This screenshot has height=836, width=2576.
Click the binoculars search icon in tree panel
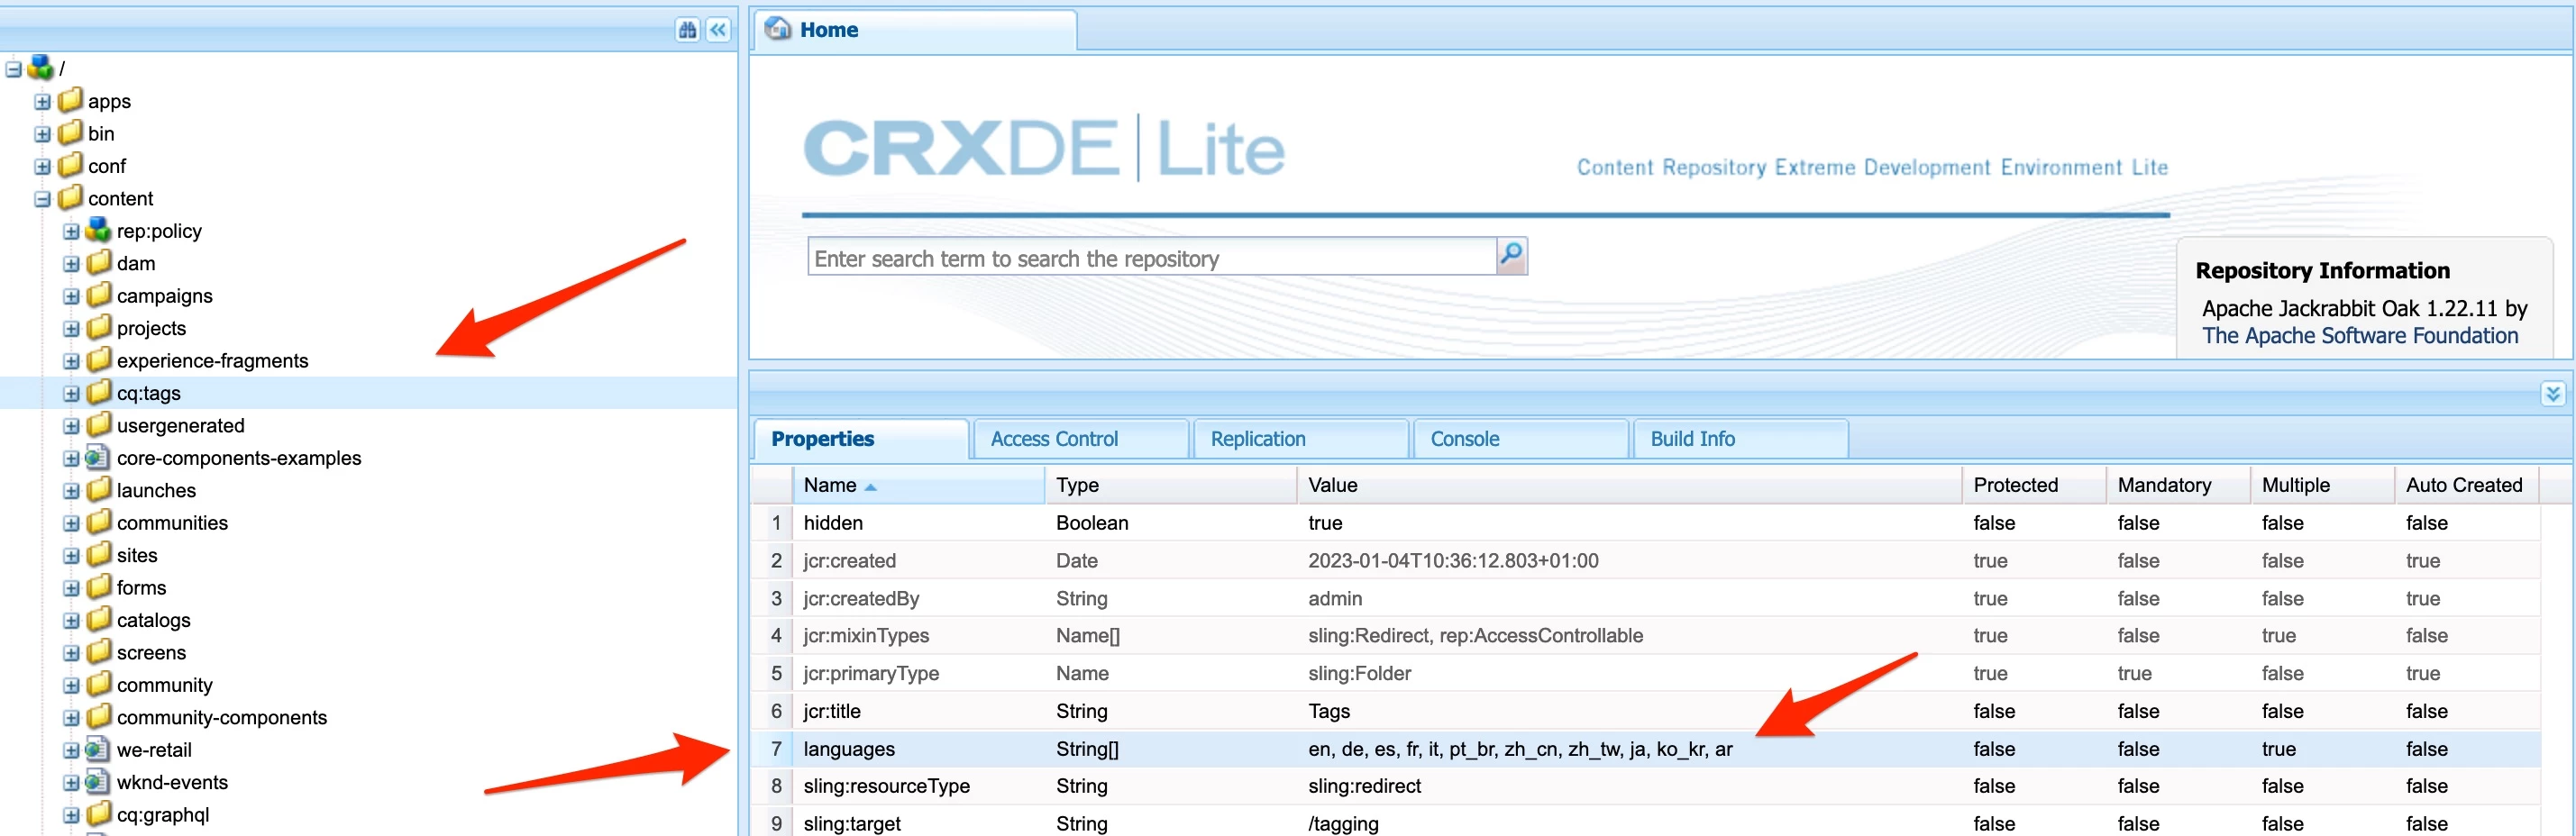(x=687, y=30)
